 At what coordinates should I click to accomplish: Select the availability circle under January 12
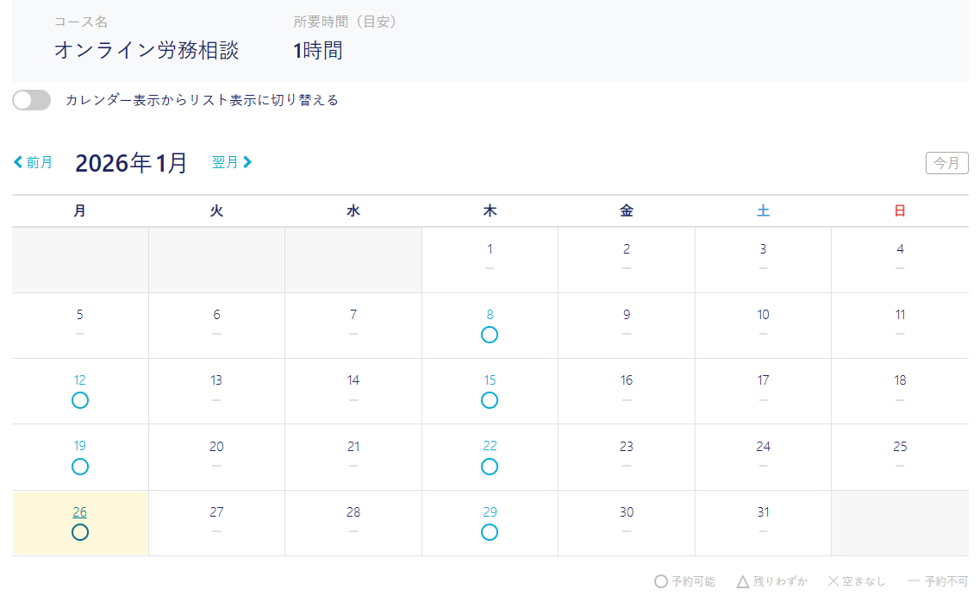[80, 400]
